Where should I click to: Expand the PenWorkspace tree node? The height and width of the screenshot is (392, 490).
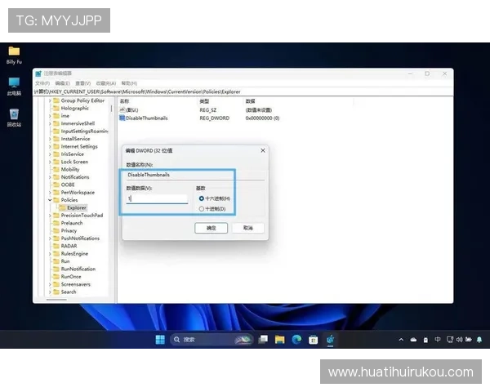coord(50,193)
